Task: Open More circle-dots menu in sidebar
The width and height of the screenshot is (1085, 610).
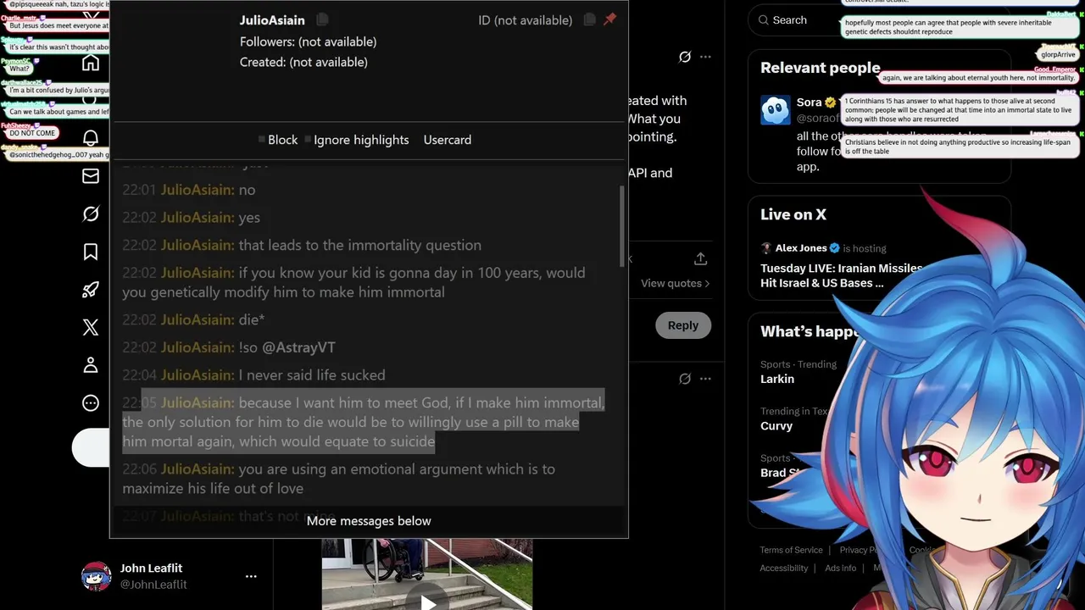Action: (91, 403)
